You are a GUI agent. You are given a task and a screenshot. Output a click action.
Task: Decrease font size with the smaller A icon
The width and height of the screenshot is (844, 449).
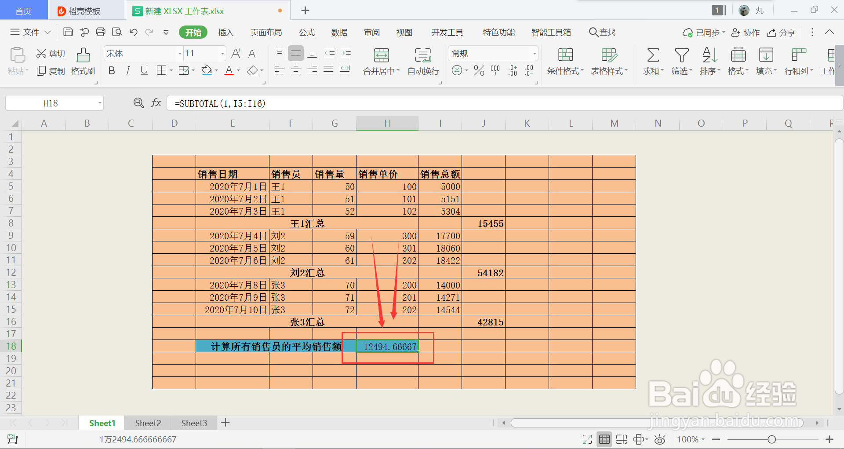pos(252,54)
